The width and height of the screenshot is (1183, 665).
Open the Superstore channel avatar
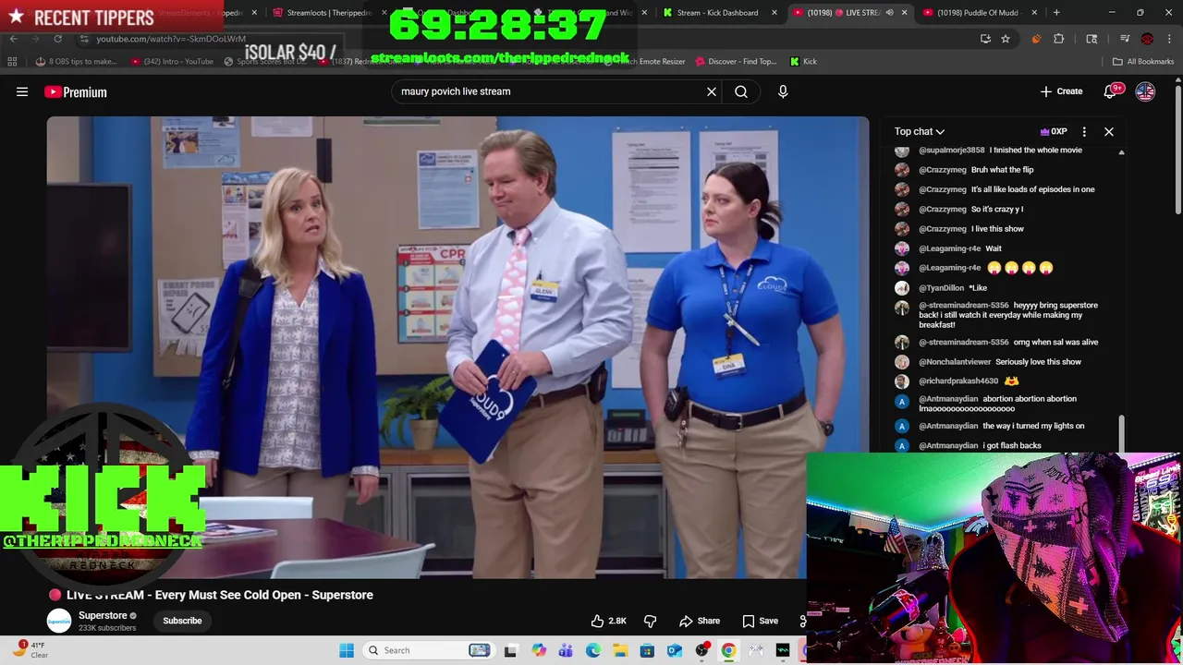point(59,621)
